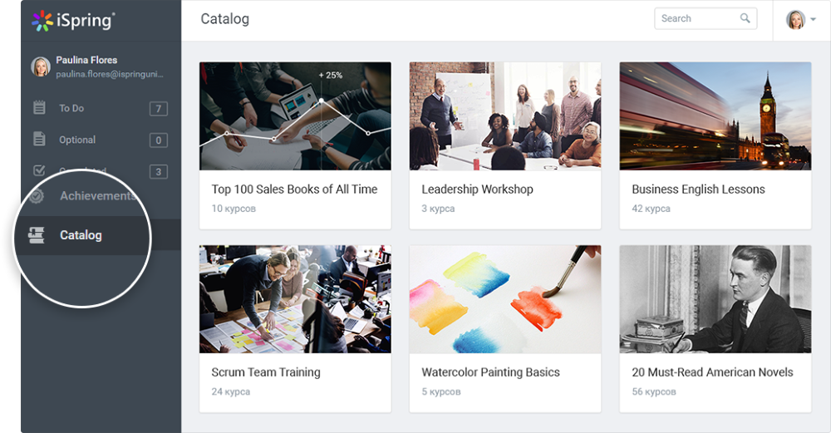
Task: Click the To Do count badge 7
Action: (x=159, y=109)
